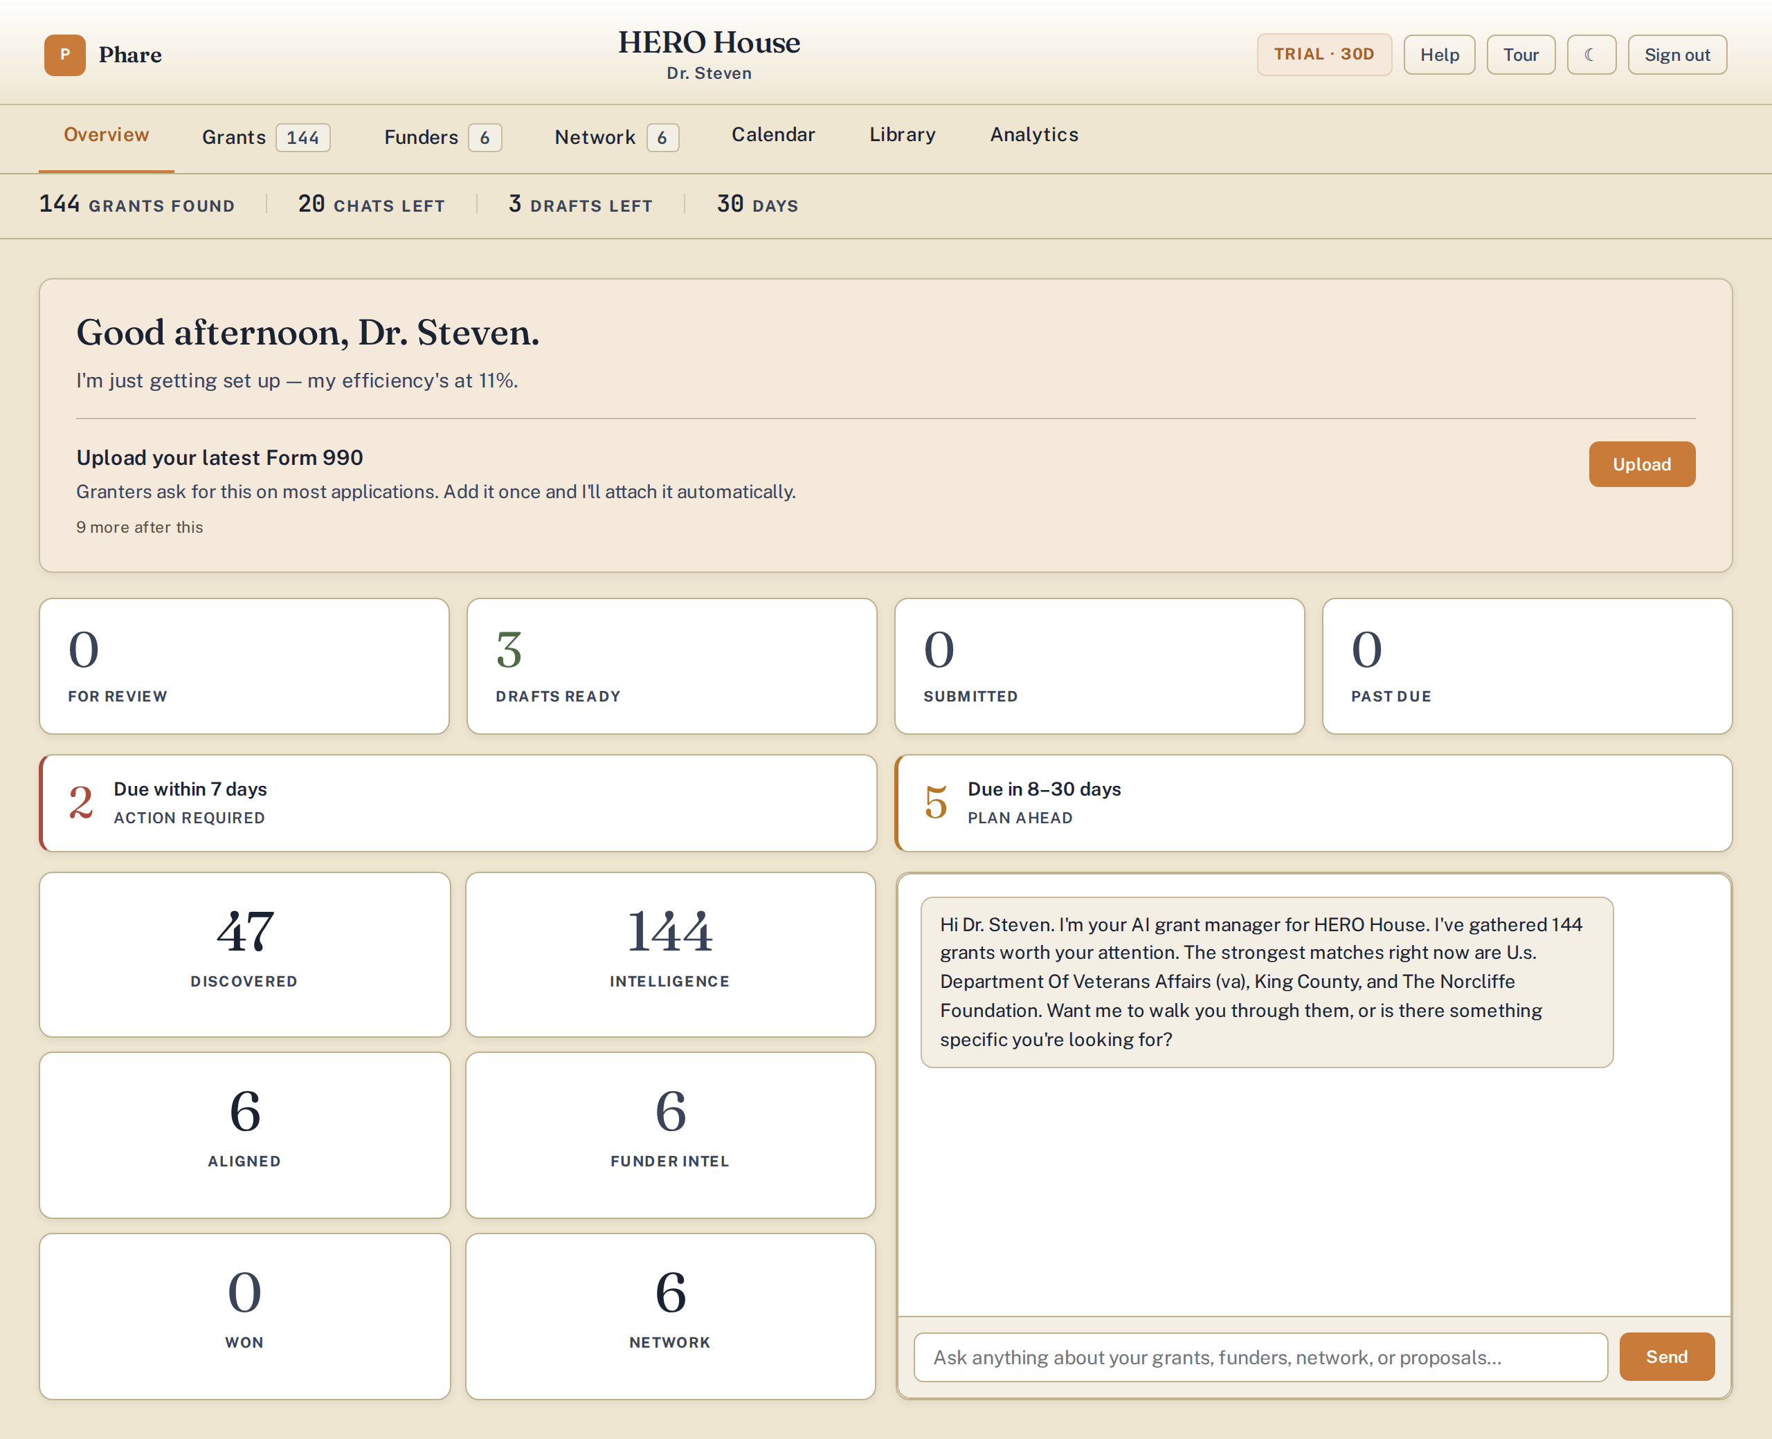The height and width of the screenshot is (1439, 1772).
Task: Open the Drafts Ready card
Action: point(671,666)
